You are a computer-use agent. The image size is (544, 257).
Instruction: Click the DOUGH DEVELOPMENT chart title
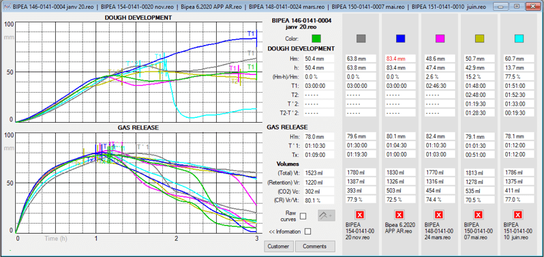coord(138,17)
